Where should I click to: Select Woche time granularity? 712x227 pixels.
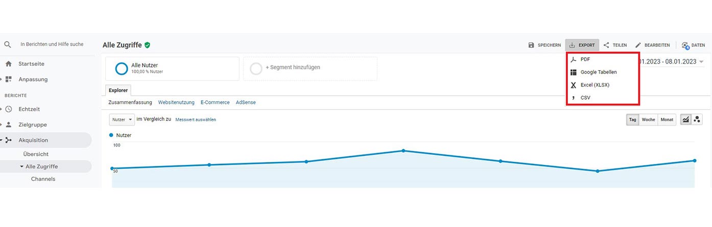pyautogui.click(x=649, y=120)
